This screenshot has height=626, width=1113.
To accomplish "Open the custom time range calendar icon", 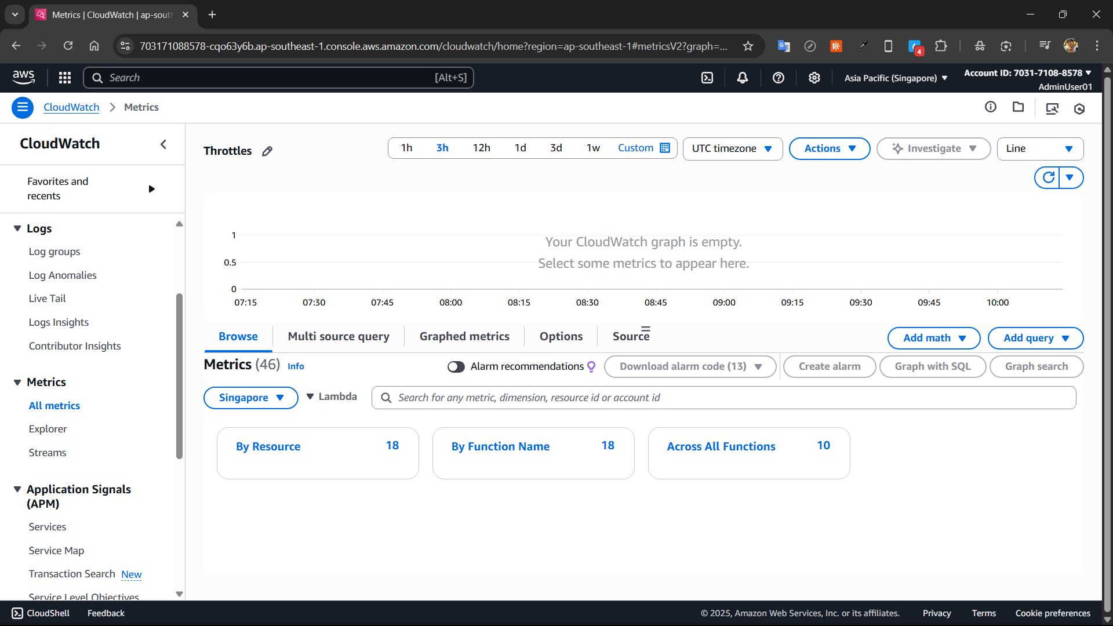I will click(x=665, y=148).
